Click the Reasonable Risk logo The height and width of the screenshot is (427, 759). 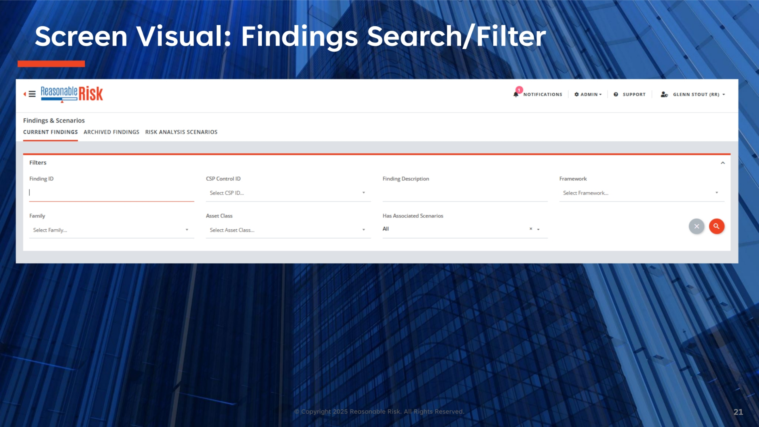(72, 94)
